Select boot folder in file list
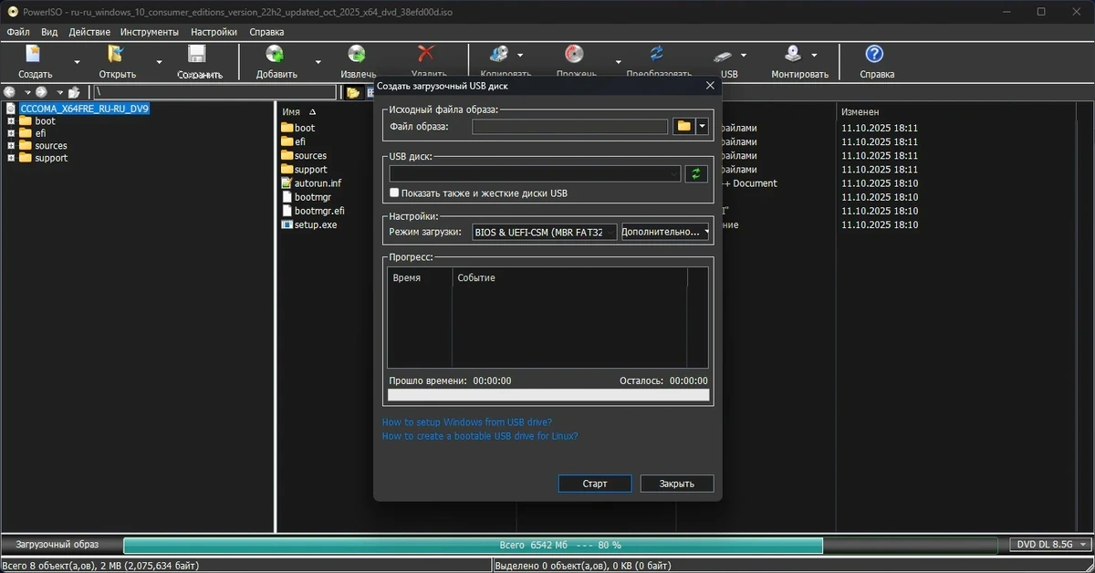The height and width of the screenshot is (573, 1095). (297, 128)
